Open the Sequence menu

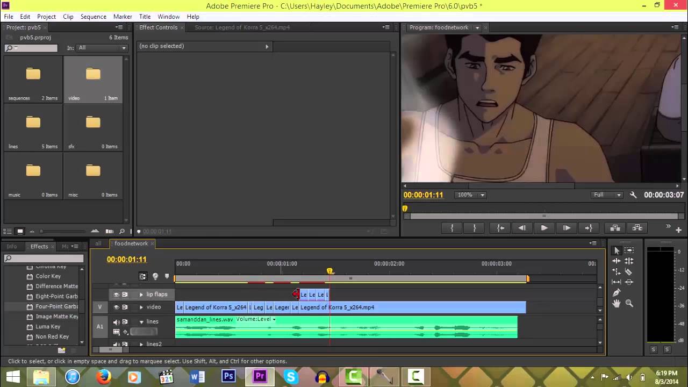[x=93, y=17]
